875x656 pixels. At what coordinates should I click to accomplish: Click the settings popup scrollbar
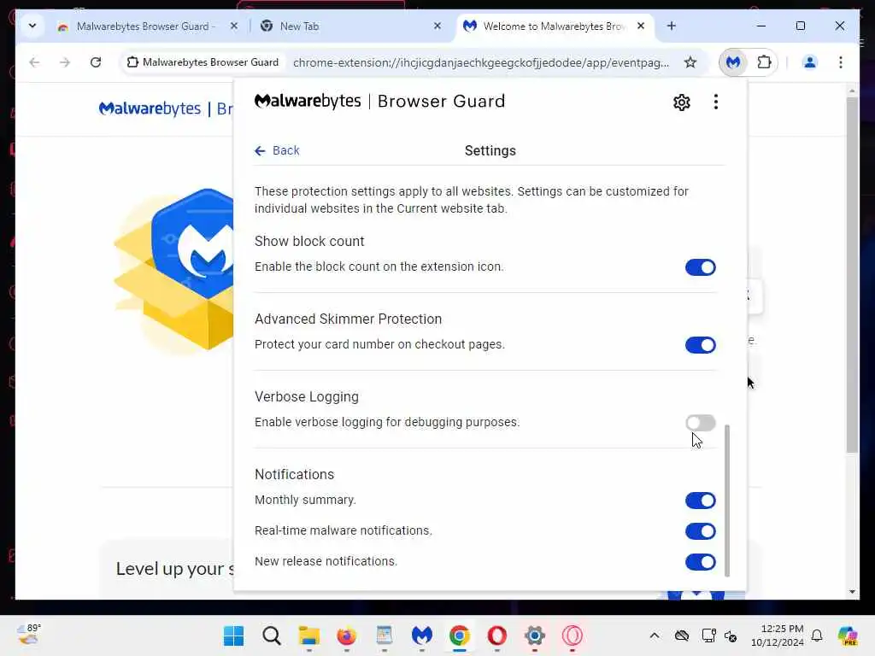[726, 501]
